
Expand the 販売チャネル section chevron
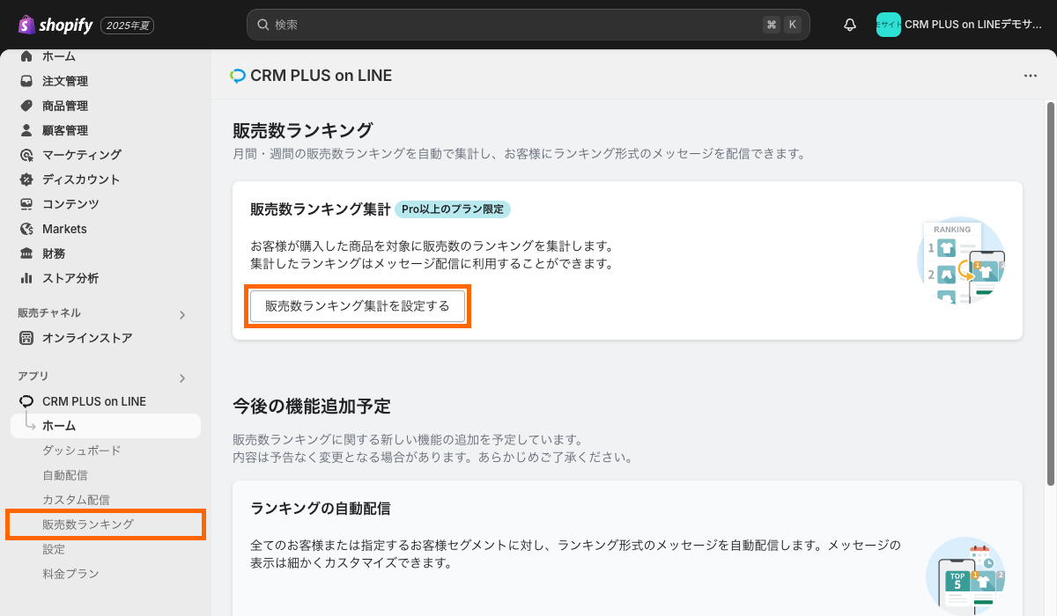pyautogui.click(x=182, y=314)
